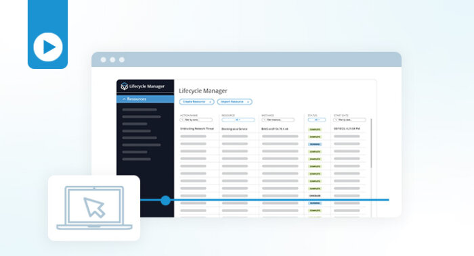Click the Lifecycle Manager sidebar title
Screen dimensions: 474x256
[x=147, y=86]
